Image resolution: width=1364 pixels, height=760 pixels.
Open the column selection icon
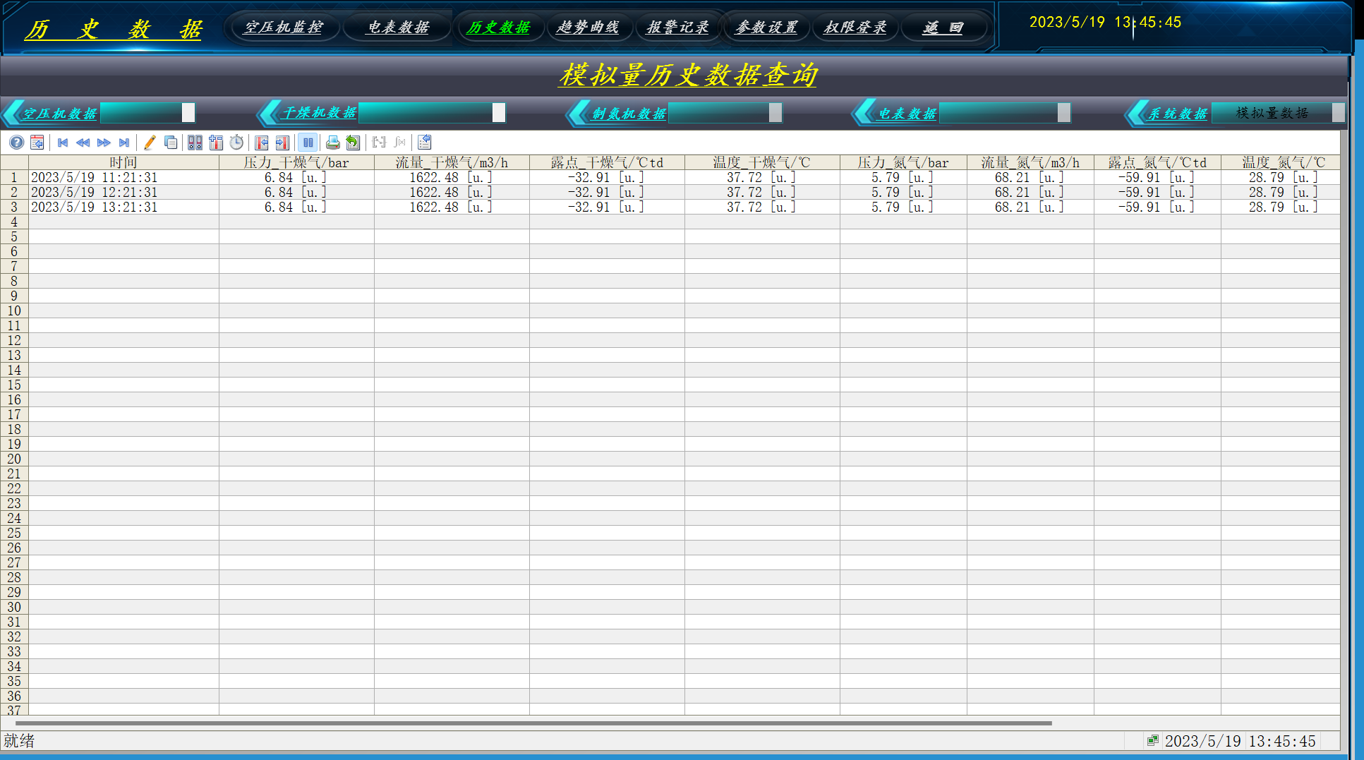pyautogui.click(x=216, y=143)
